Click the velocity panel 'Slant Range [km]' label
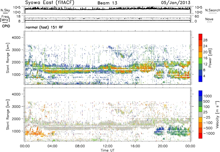The height and width of the screenshot is (152, 220). click(x=8, y=114)
